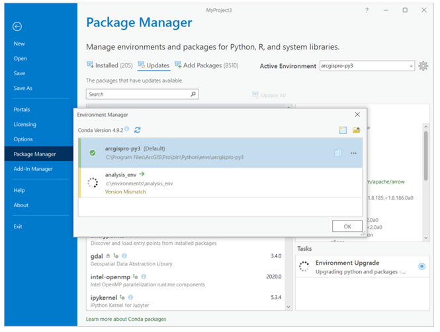This screenshot has height=332, width=440.
Task: Open more options for arcgispro-py3 environment
Action: pos(353,153)
